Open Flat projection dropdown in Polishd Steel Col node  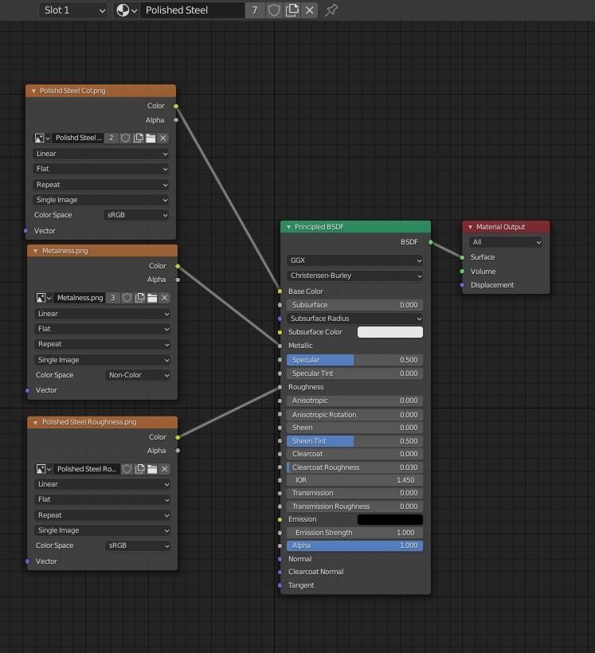tap(101, 169)
